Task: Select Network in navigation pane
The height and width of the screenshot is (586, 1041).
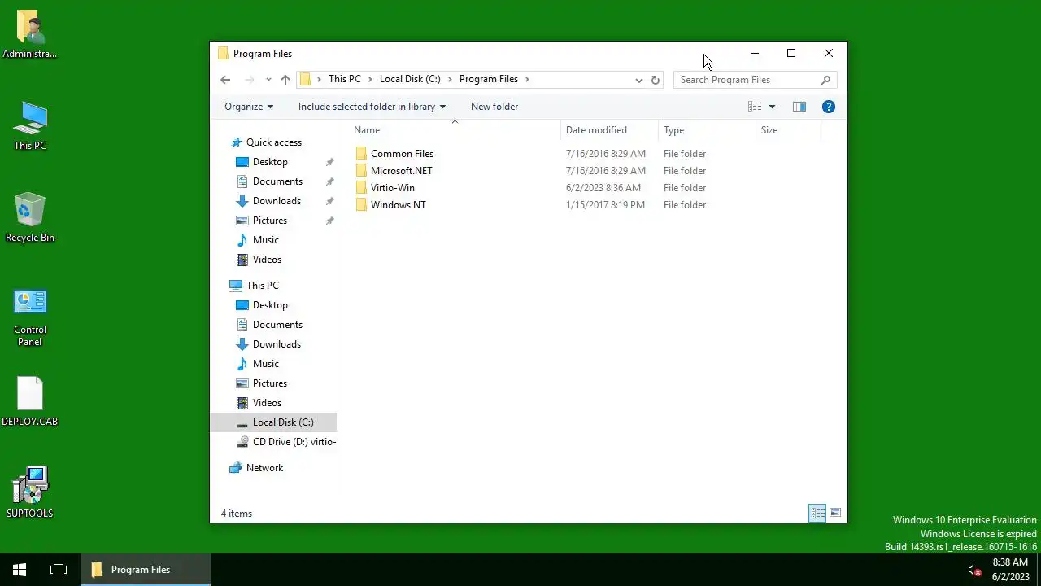Action: 264,468
